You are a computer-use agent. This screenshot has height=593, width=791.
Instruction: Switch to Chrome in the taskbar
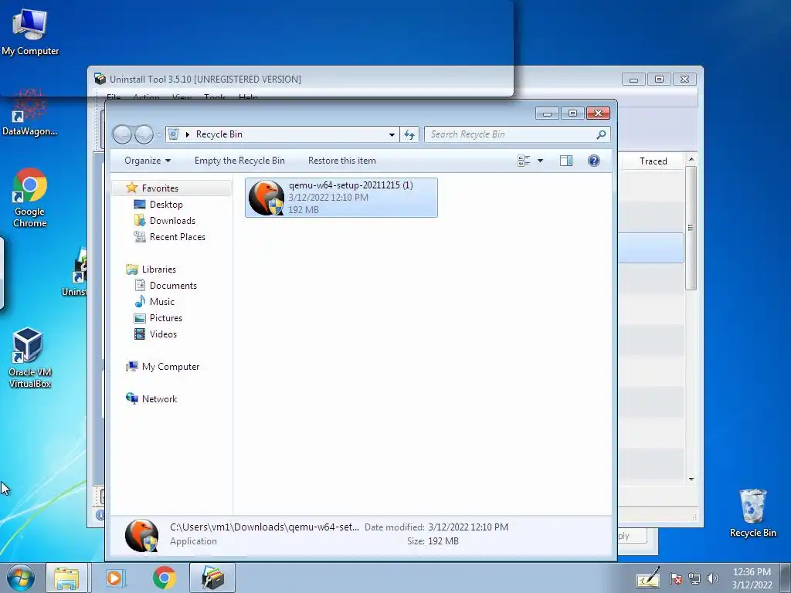pyautogui.click(x=164, y=578)
